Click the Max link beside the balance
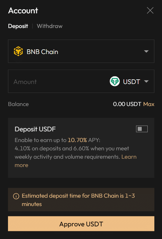 pyautogui.click(x=149, y=104)
